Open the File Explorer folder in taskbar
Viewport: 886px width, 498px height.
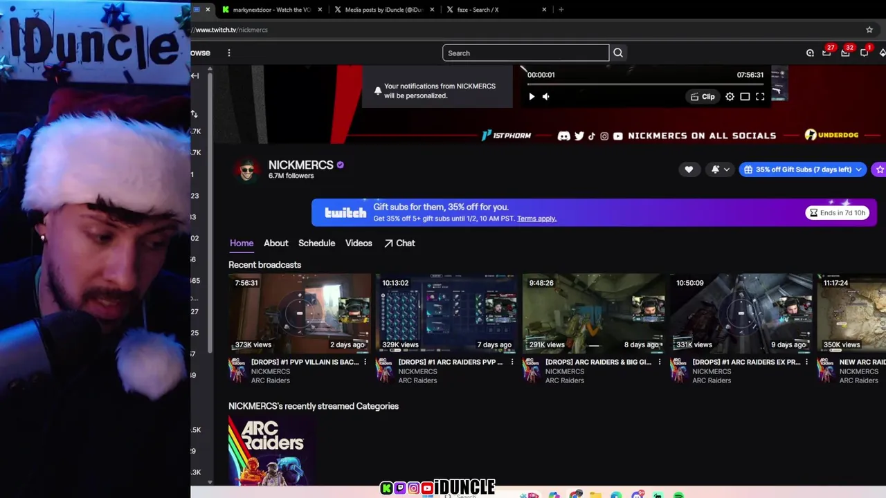[x=595, y=495]
